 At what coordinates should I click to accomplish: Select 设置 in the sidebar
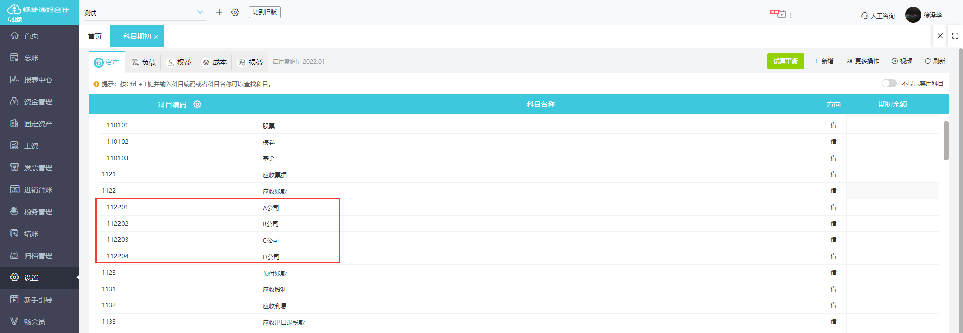click(39, 278)
